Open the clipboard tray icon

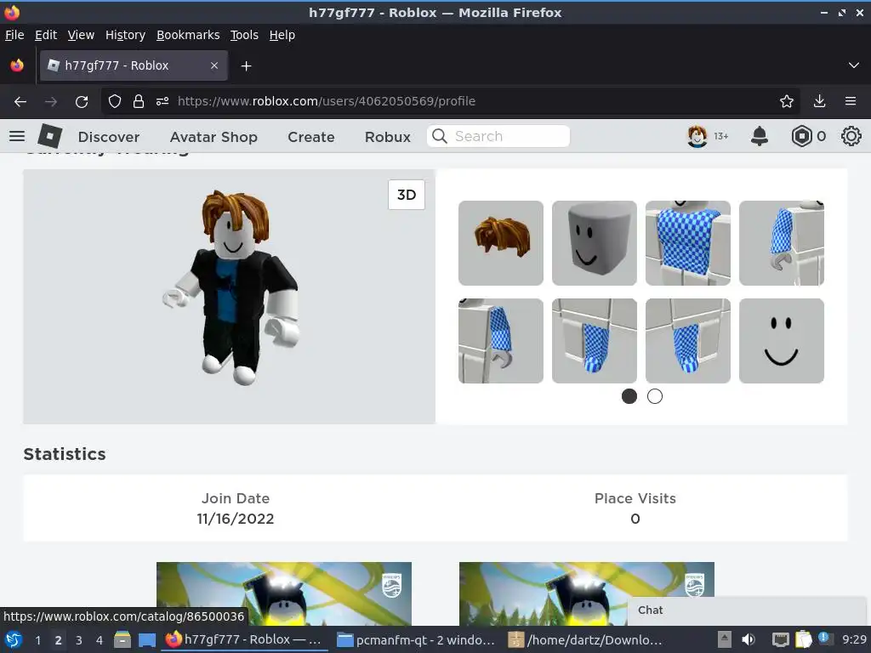[x=803, y=639]
